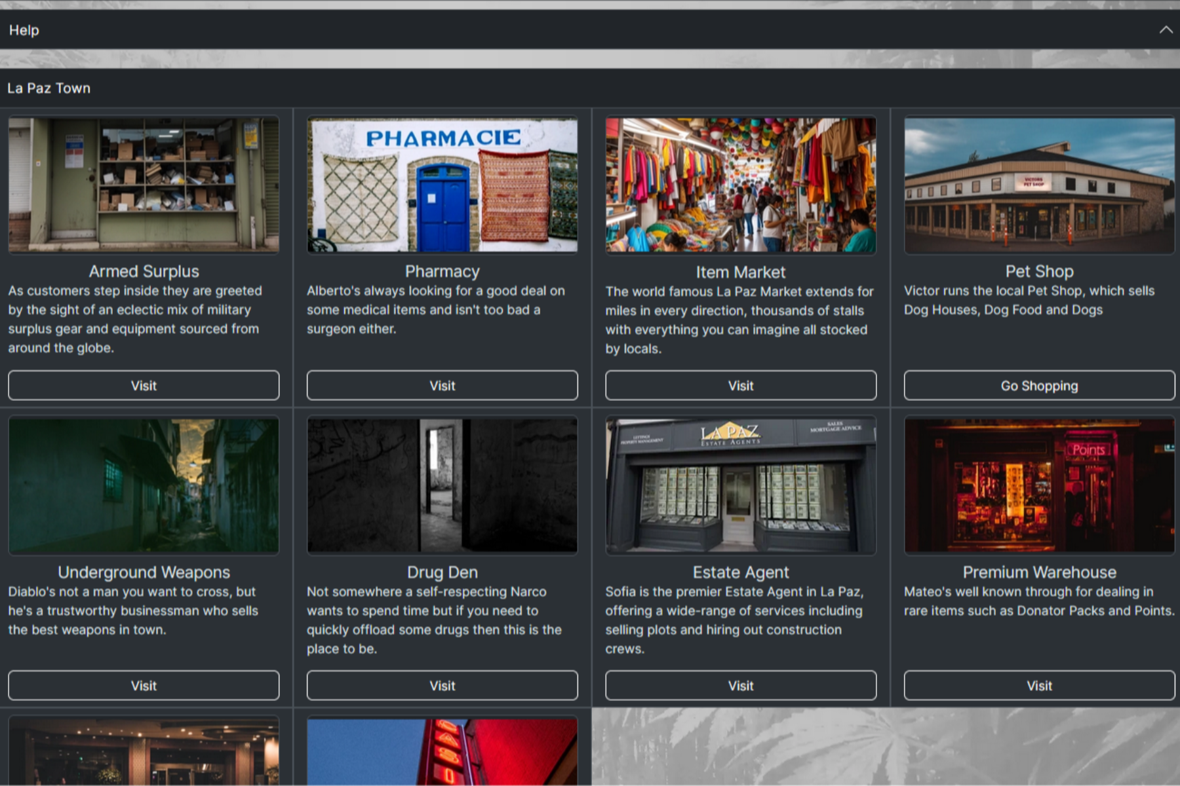1180x786 pixels.
Task: Select the Pet Shop title
Action: [x=1040, y=271]
